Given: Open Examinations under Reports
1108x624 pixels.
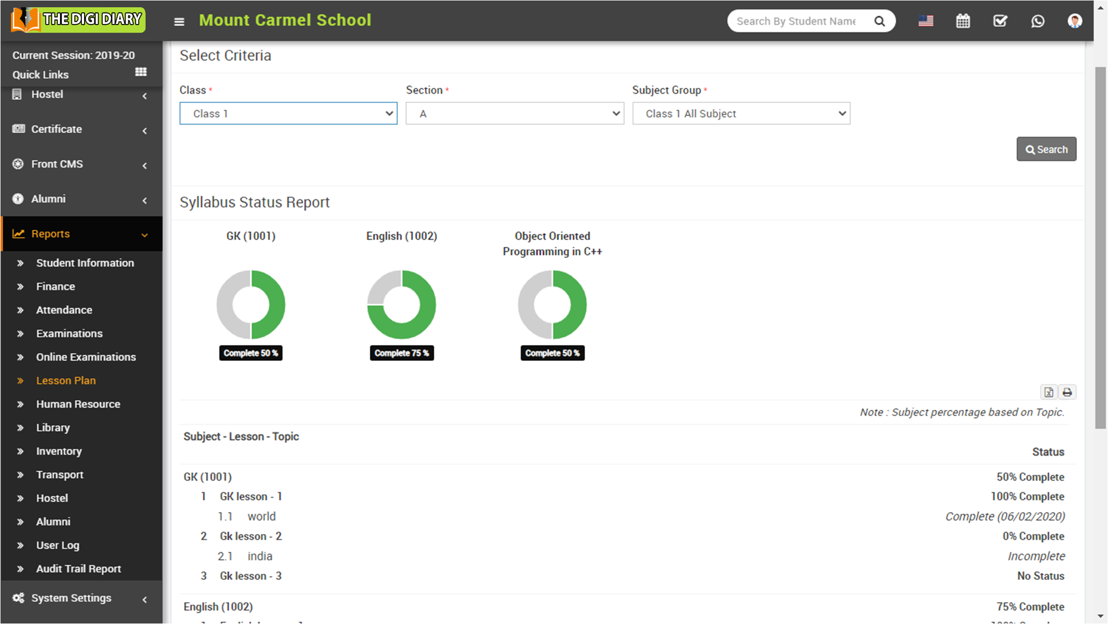Looking at the screenshot, I should pos(69,334).
